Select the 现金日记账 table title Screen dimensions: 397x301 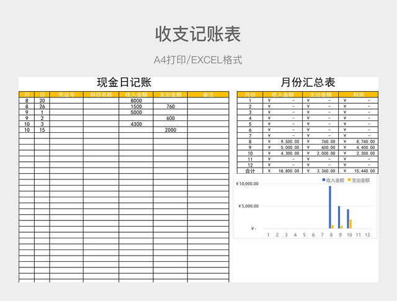click(124, 83)
